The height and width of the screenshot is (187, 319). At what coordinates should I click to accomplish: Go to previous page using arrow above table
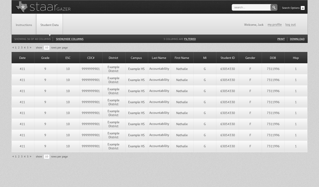(x=13, y=47)
